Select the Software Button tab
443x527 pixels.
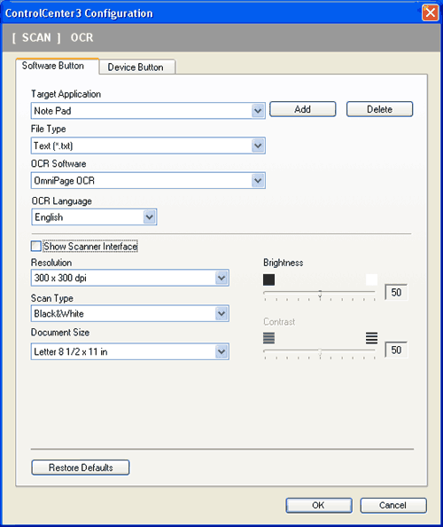pyautogui.click(x=57, y=66)
